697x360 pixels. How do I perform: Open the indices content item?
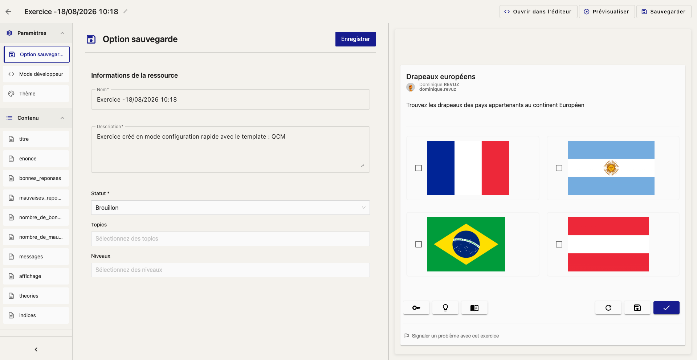[x=36, y=315]
